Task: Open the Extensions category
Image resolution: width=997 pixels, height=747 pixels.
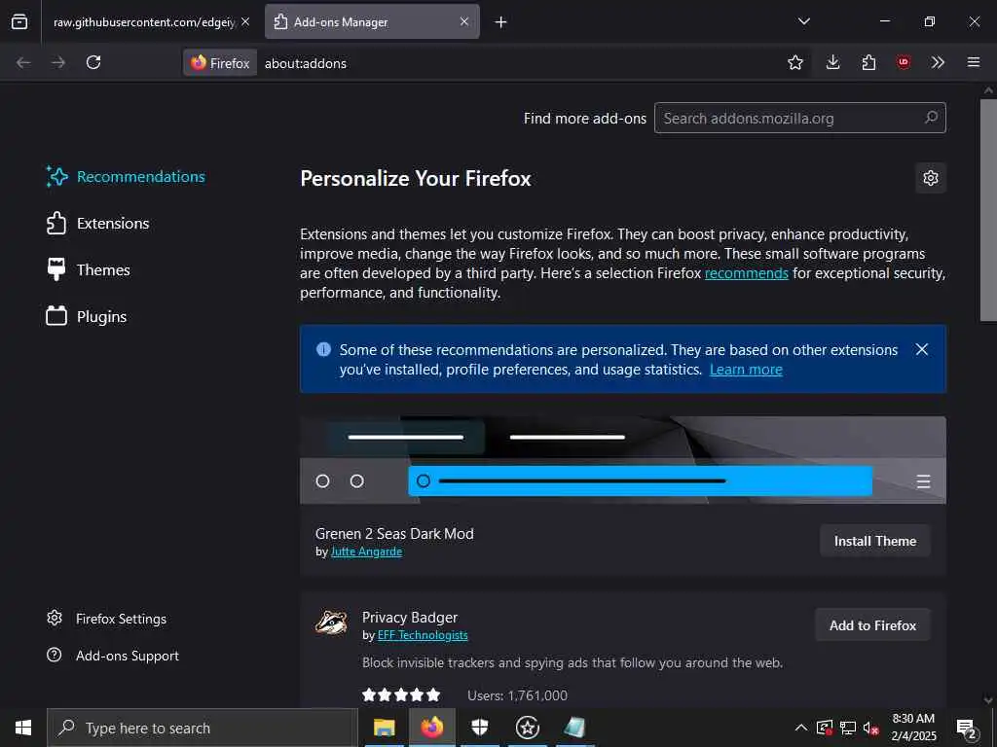Action: (98, 224)
